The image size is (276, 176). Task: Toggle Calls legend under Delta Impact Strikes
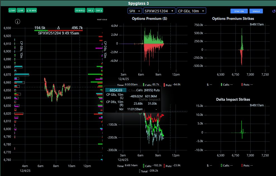227,165
